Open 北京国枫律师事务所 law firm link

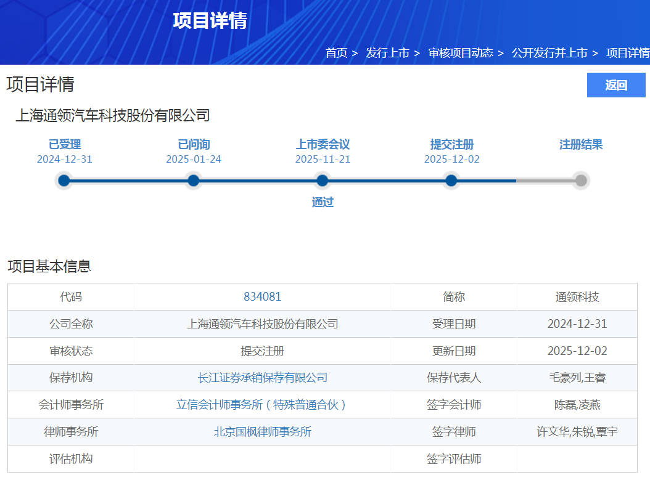262,432
